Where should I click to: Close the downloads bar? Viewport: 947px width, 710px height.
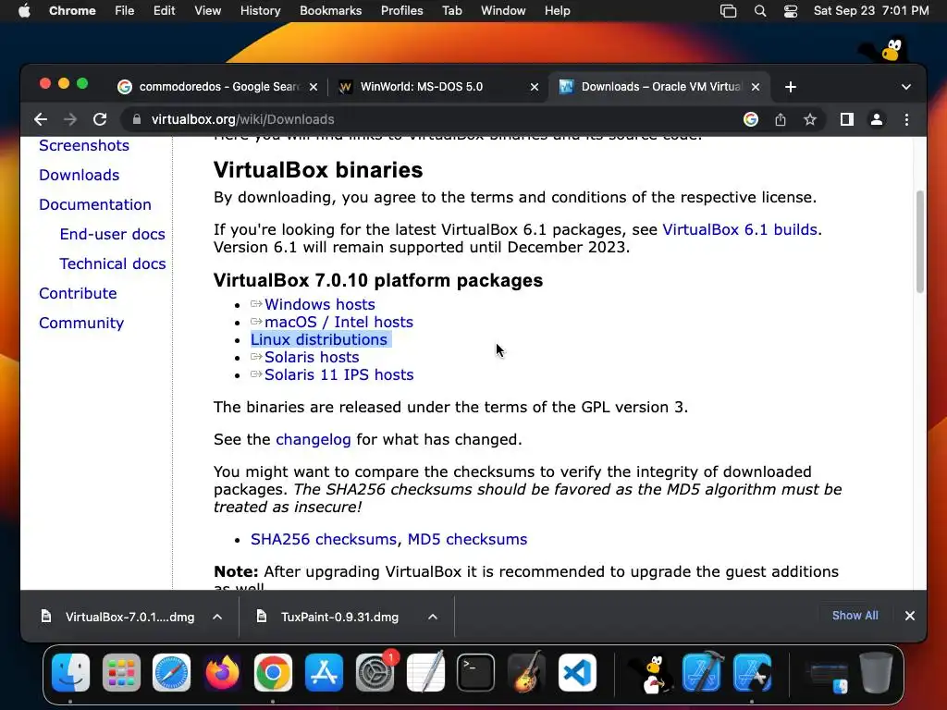pos(910,616)
